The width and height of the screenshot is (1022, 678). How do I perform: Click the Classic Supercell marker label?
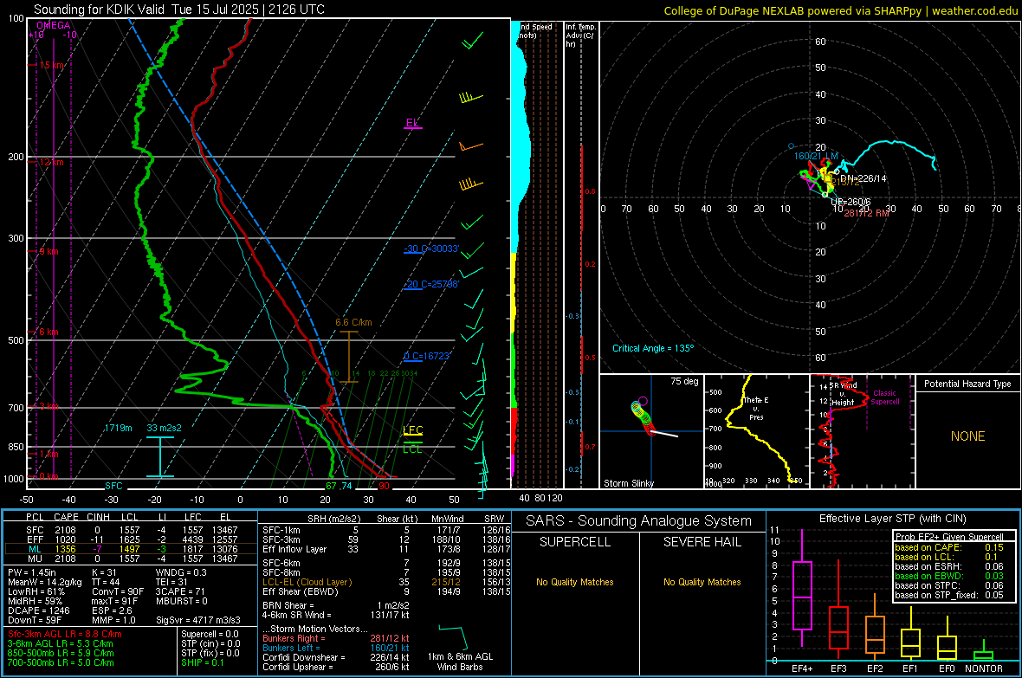pos(884,397)
